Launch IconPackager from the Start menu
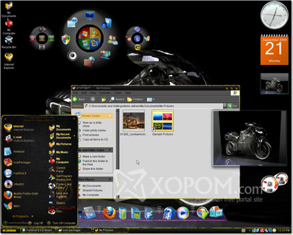The width and height of the screenshot is (293, 235). coord(18,162)
